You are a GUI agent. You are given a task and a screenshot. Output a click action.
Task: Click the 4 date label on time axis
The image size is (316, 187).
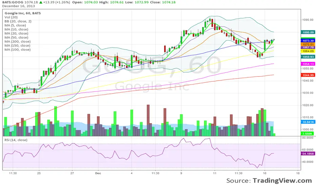(x=132, y=173)
